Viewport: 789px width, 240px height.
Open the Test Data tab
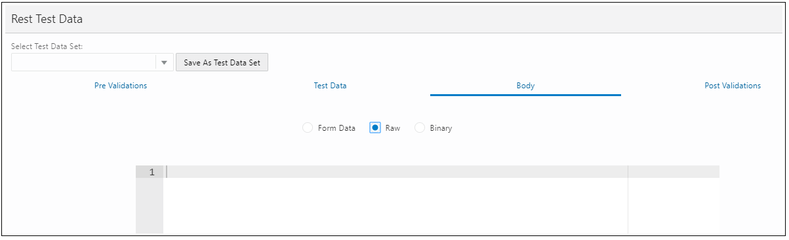330,86
